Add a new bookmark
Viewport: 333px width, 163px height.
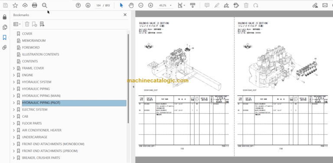point(34,24)
